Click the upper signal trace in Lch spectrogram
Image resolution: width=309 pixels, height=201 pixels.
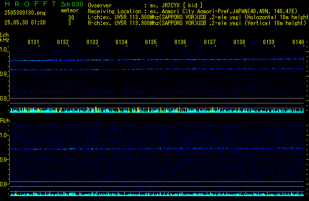click(157, 60)
